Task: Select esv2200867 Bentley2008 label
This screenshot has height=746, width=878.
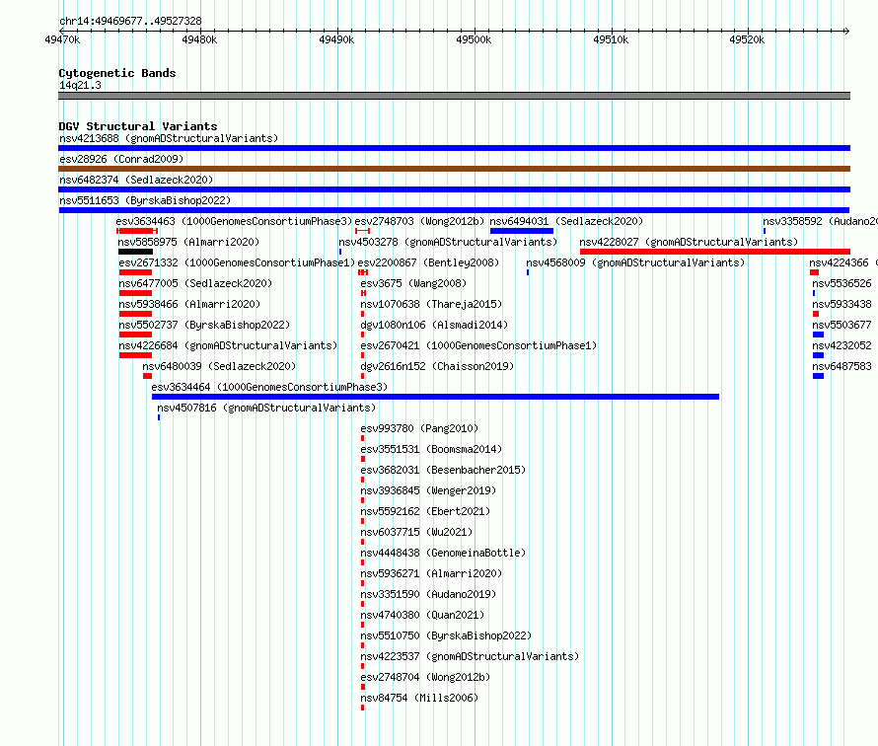Action: (428, 262)
